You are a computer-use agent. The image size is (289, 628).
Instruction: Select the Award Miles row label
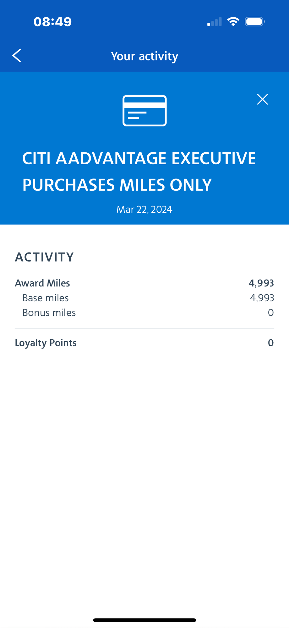(42, 283)
